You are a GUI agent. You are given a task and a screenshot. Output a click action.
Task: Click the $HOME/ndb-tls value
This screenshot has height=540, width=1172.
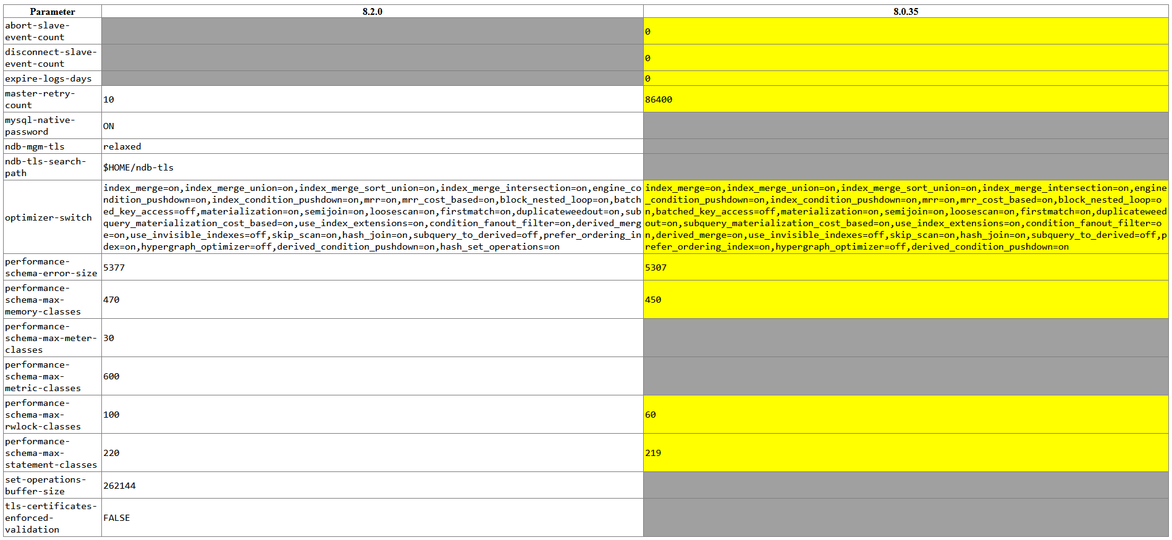point(138,167)
